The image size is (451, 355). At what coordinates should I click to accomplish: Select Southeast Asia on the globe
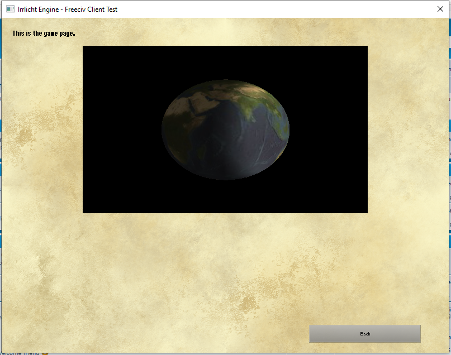(x=275, y=117)
